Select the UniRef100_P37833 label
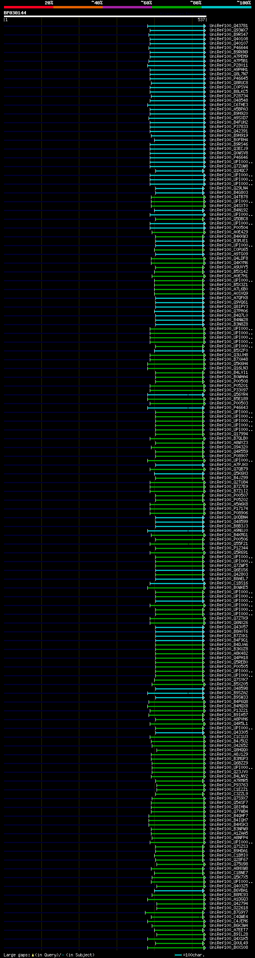Screen dimensions: 255x958 (229, 127)
